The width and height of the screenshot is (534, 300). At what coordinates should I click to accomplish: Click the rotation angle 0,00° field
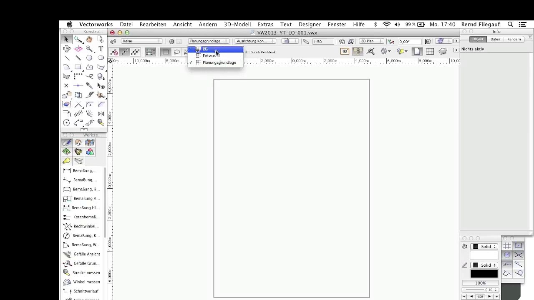409,41
